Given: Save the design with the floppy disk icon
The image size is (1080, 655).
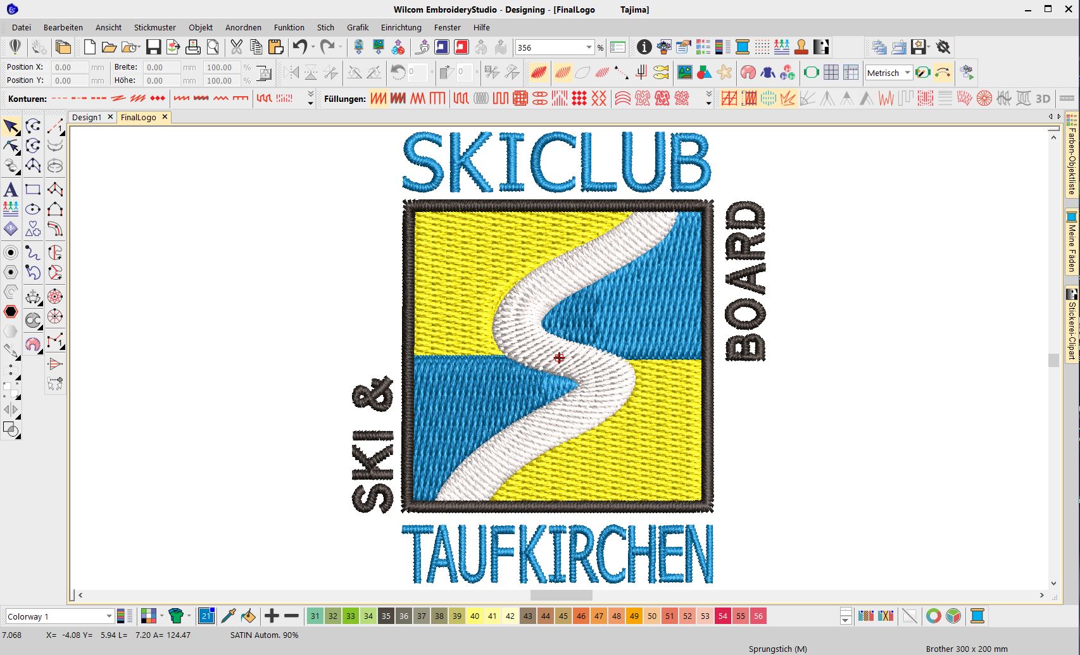Looking at the screenshot, I should tap(153, 47).
